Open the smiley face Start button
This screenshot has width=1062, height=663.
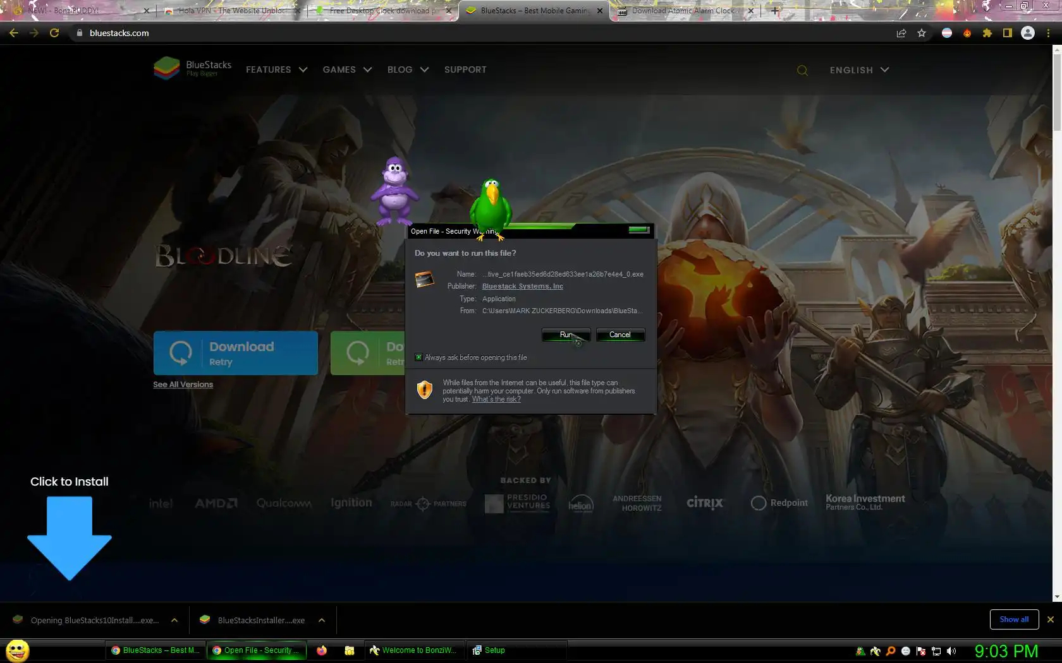pos(18,650)
